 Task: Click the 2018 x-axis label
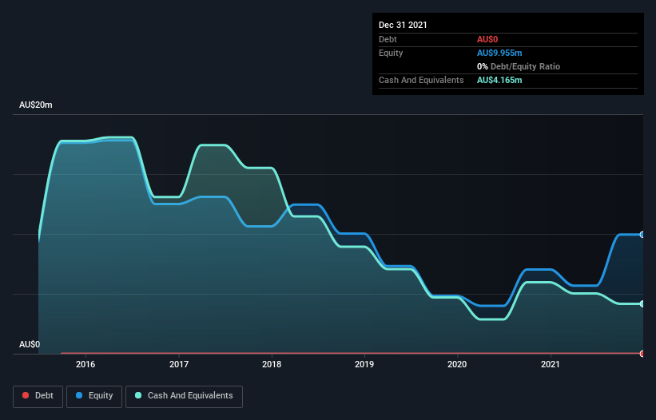272,364
